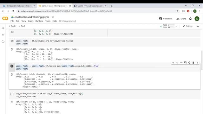The width and height of the screenshot is (203, 114).
Task: Close the content based filtering tab
Action: coord(70,6)
